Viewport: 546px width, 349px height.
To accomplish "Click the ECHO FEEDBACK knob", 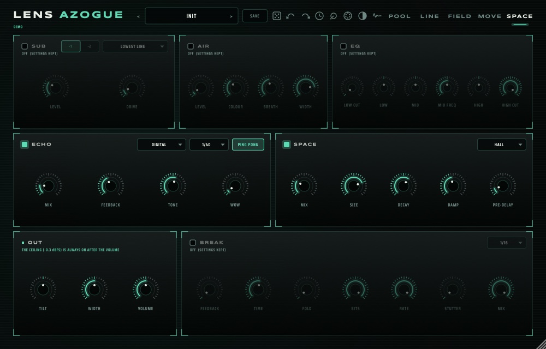I will (111, 186).
